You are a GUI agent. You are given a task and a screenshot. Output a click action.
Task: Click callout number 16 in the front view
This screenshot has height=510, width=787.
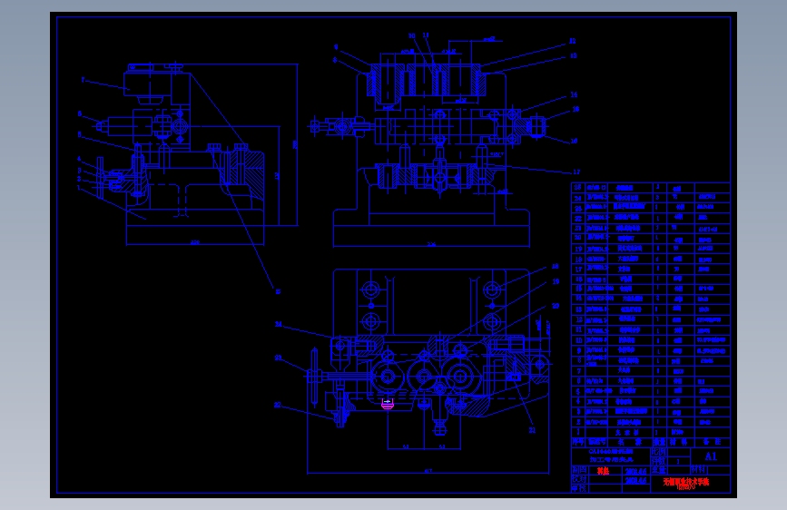tap(575, 141)
